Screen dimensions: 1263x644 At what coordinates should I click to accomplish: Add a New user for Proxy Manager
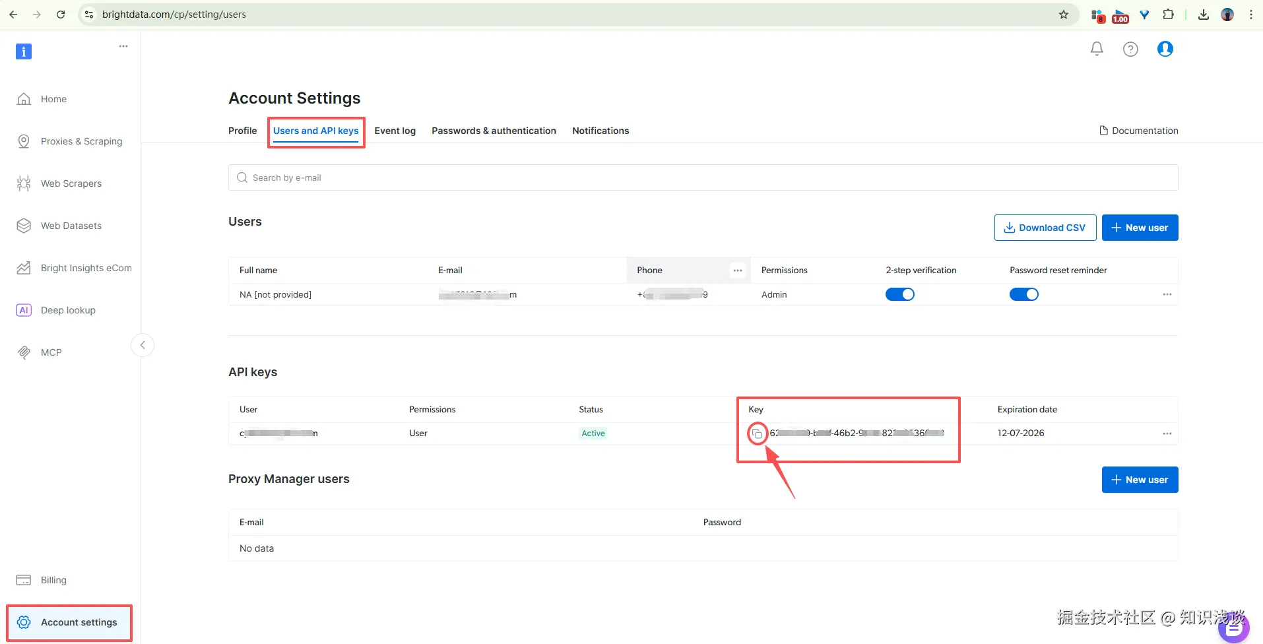click(x=1140, y=480)
